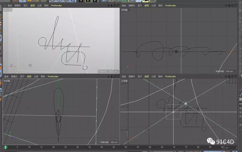Click pan/move camera icon in perspective viewport
The width and height of the screenshot is (242, 152).
point(108,6)
